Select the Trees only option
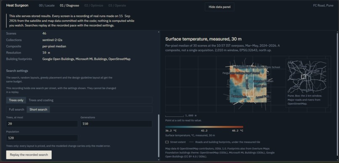The image size is (339, 163). (x=16, y=100)
